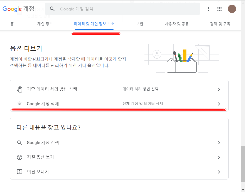Image resolution: width=245 pixels, height=192 pixels.
Task: Click the question mark icon for 지원 옵션 보기
Action: point(20,157)
